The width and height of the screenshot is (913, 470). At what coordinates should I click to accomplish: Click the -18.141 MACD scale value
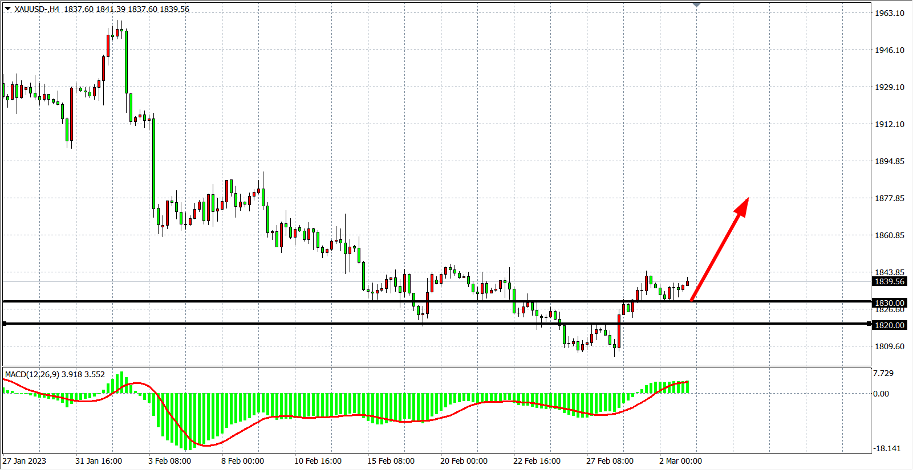[x=887, y=448]
